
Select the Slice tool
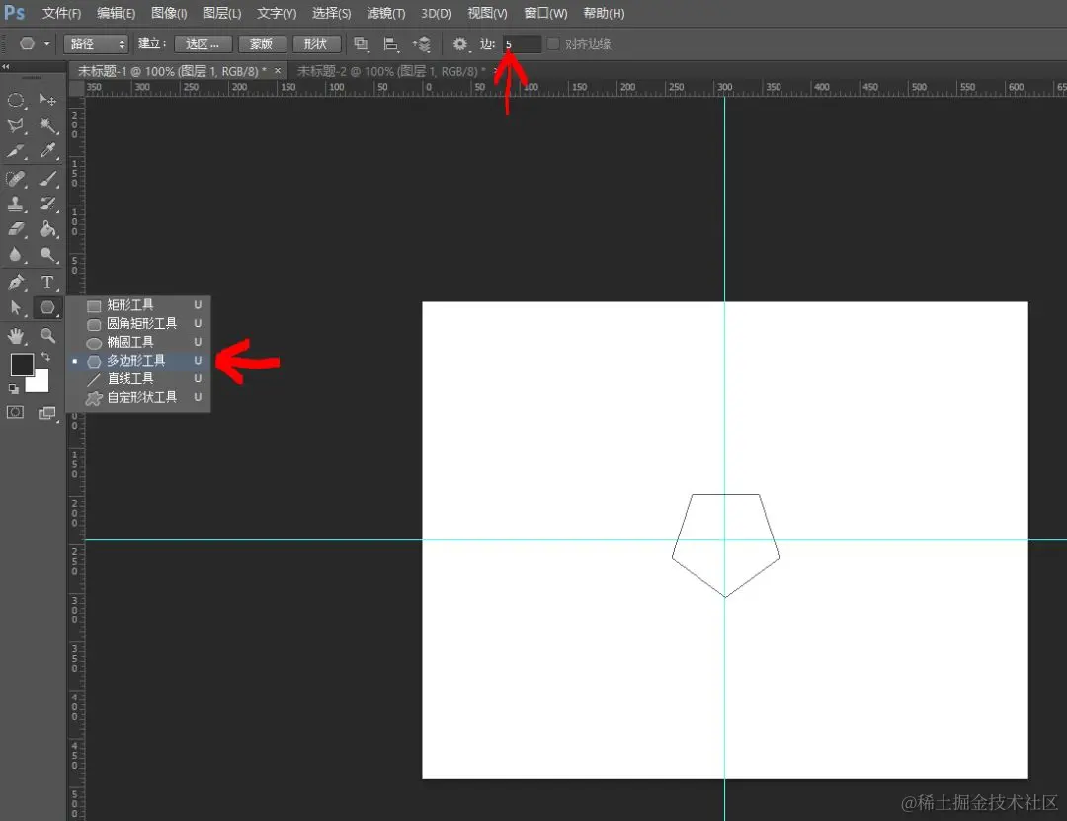point(16,151)
